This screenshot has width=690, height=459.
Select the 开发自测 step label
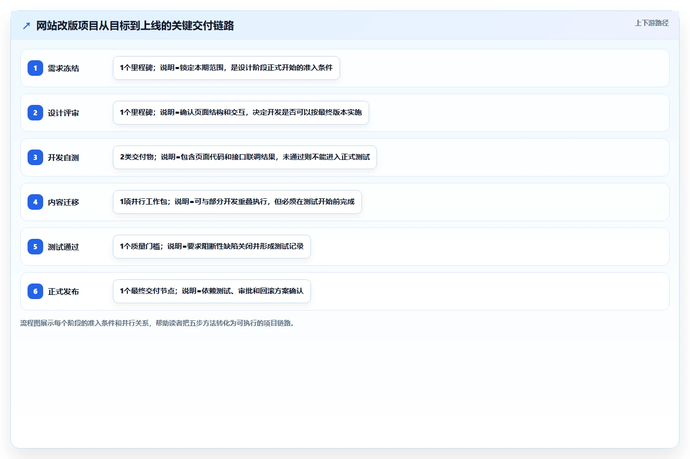(x=63, y=158)
